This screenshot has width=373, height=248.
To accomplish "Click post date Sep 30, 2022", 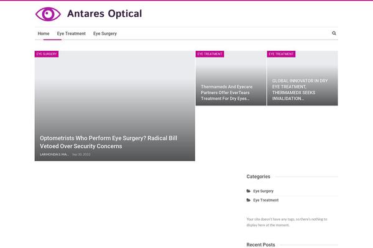I will point(81,154).
